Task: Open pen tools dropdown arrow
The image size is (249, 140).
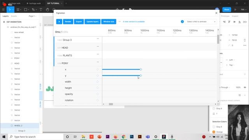Action: pyautogui.click(x=36, y=10)
